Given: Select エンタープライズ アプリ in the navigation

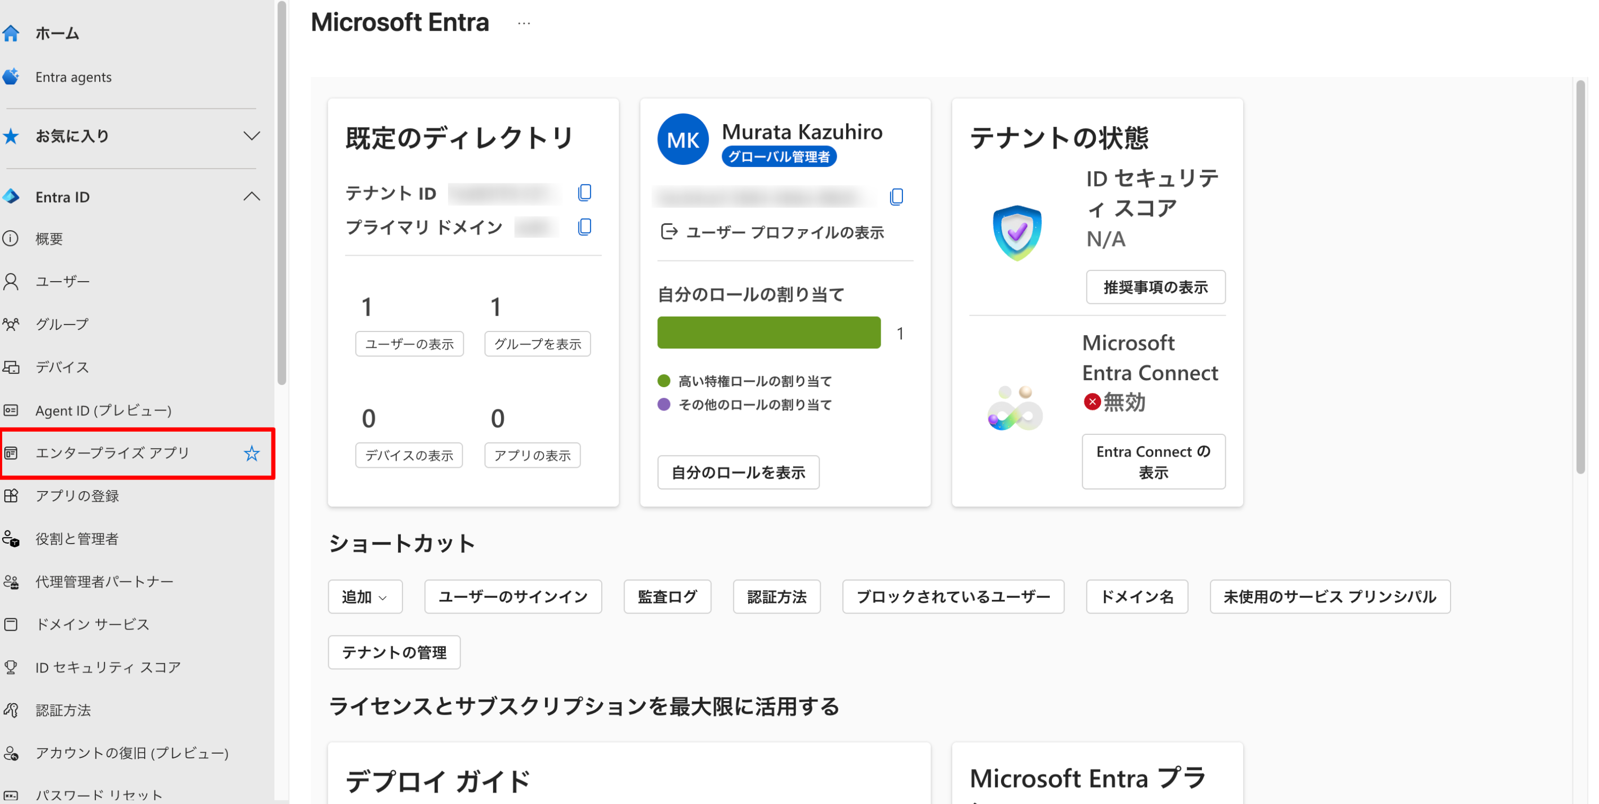Looking at the screenshot, I should [x=113, y=453].
